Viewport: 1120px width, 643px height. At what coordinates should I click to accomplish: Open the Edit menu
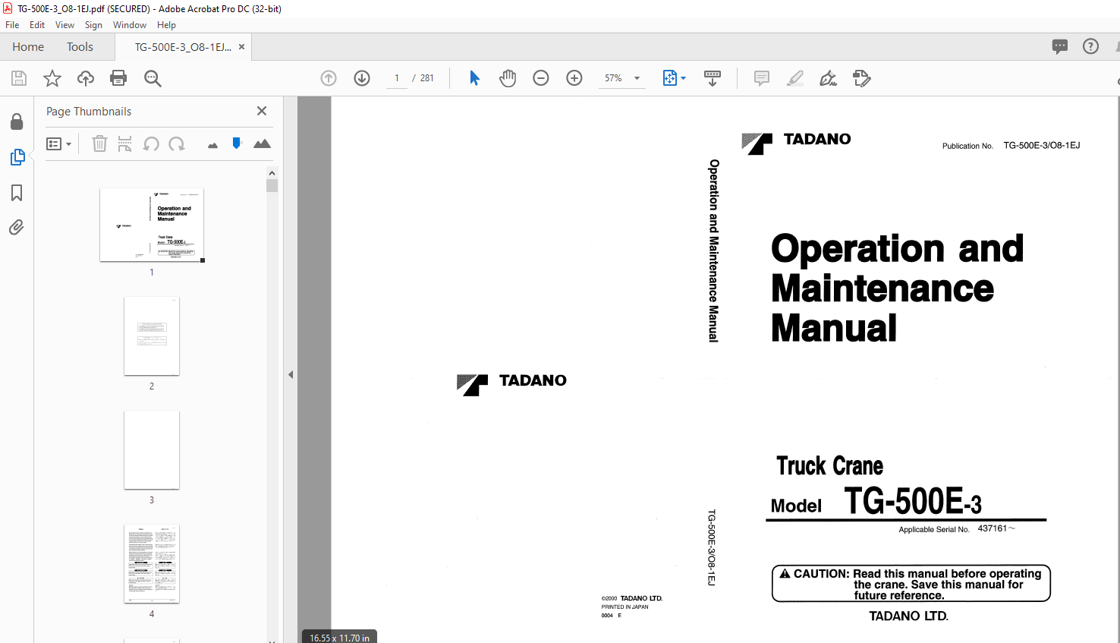click(37, 25)
